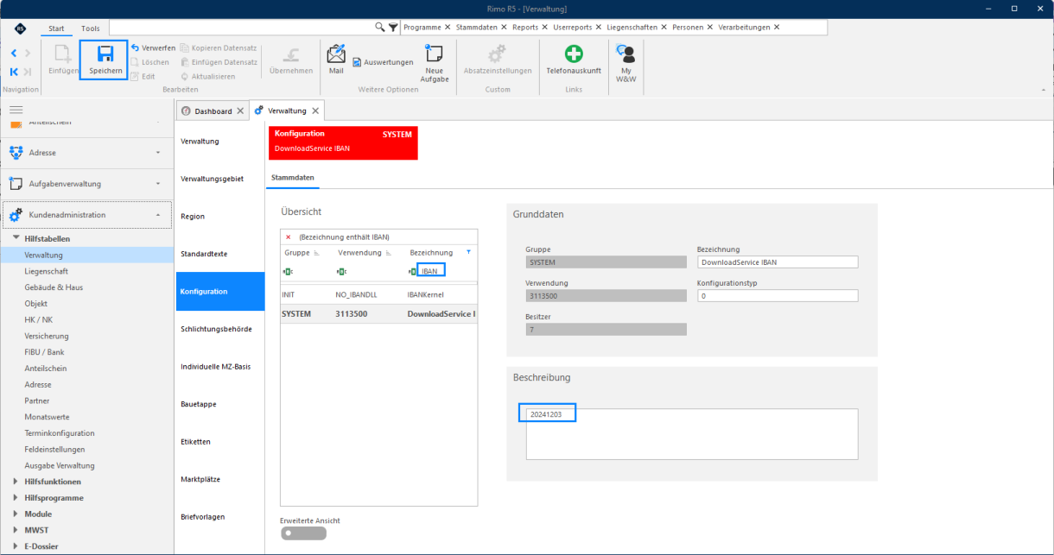This screenshot has width=1054, height=555.
Task: Switch to the Tools ribbon tab
Action: pos(90,28)
